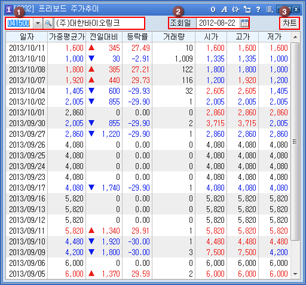The width and height of the screenshot is (306, 285).
Task: Click the '0' icon in title bar
Action: coord(213,10)
